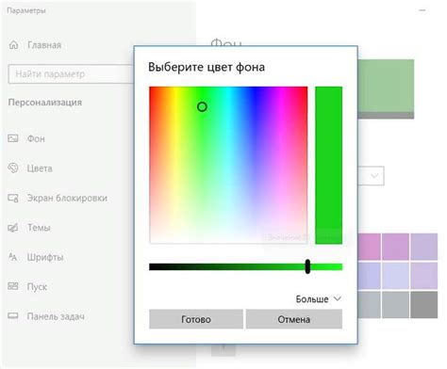447x369 pixels.
Task: Minimize the Параметры window
Action: [x=422, y=10]
